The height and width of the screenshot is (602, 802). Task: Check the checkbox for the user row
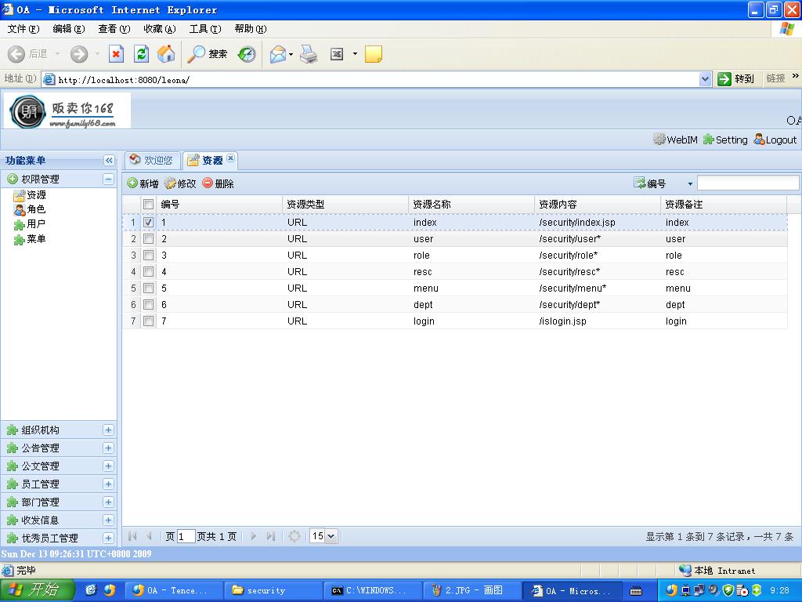tap(149, 239)
